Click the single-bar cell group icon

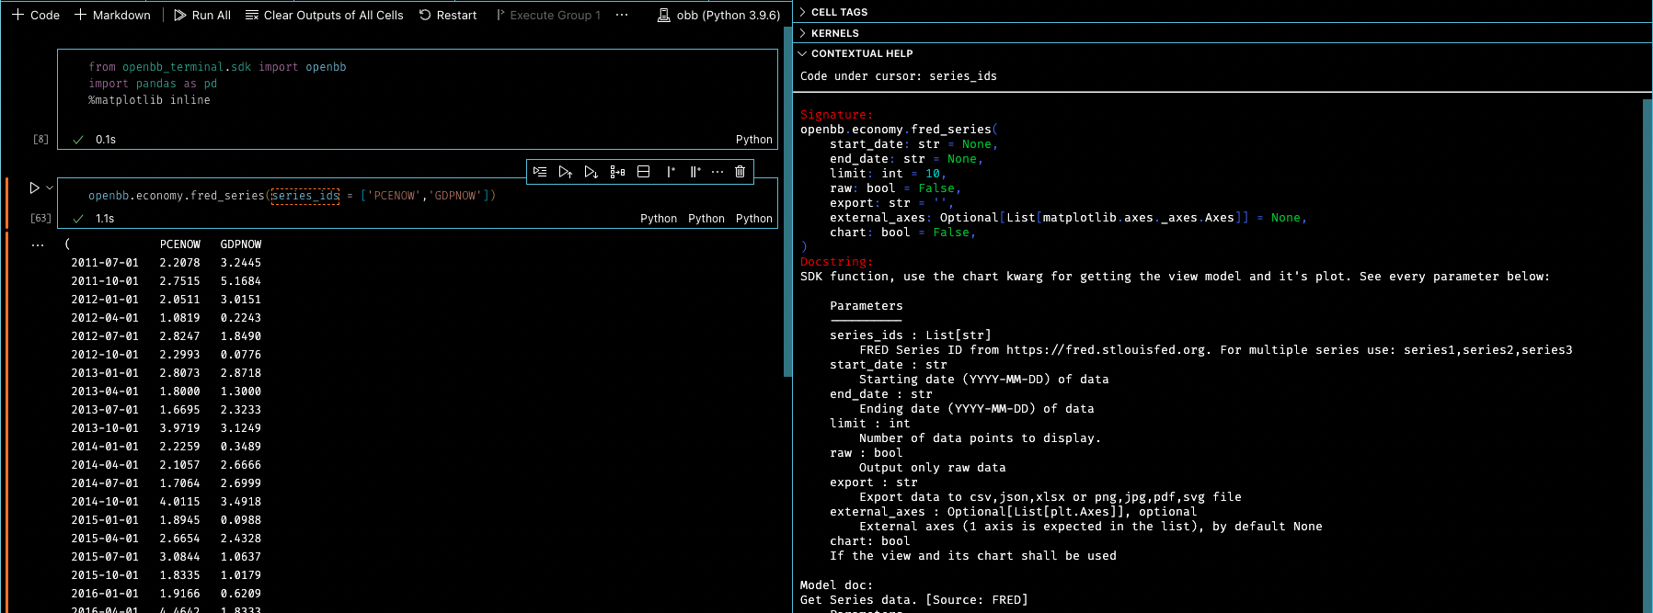click(x=671, y=172)
